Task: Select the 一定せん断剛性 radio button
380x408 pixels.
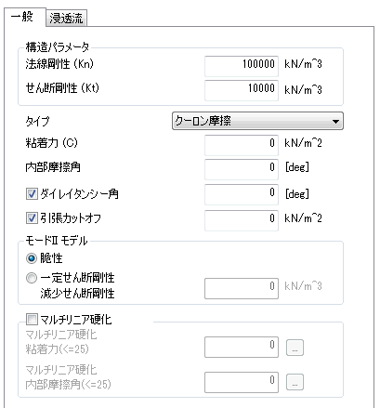Action: pyautogui.click(x=32, y=278)
